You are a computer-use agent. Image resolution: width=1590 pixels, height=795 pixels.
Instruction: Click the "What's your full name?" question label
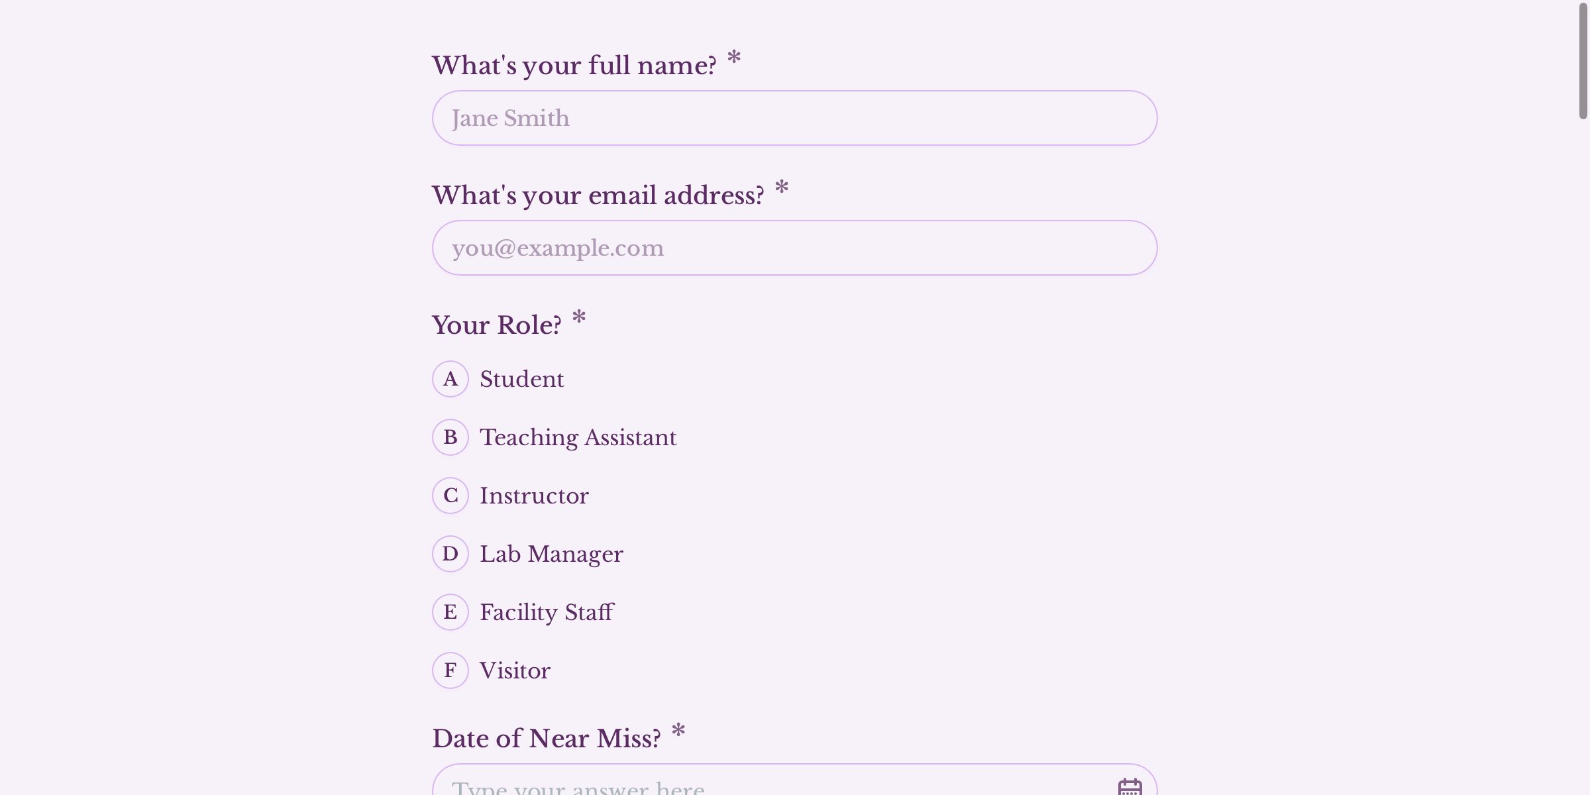(574, 66)
